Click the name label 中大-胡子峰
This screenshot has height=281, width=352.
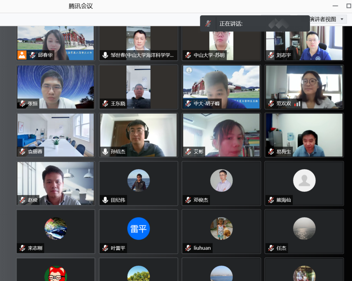click(x=207, y=104)
